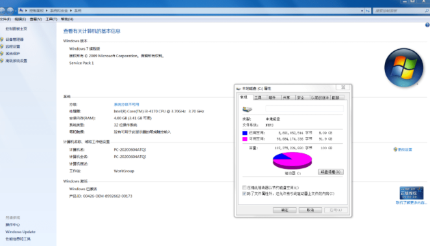Click the drive label input field

tap(304, 109)
